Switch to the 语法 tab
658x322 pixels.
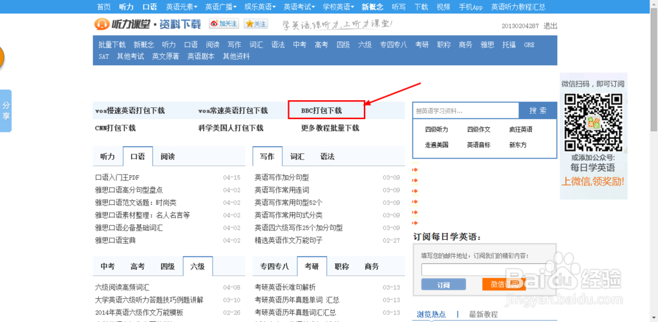point(327,157)
